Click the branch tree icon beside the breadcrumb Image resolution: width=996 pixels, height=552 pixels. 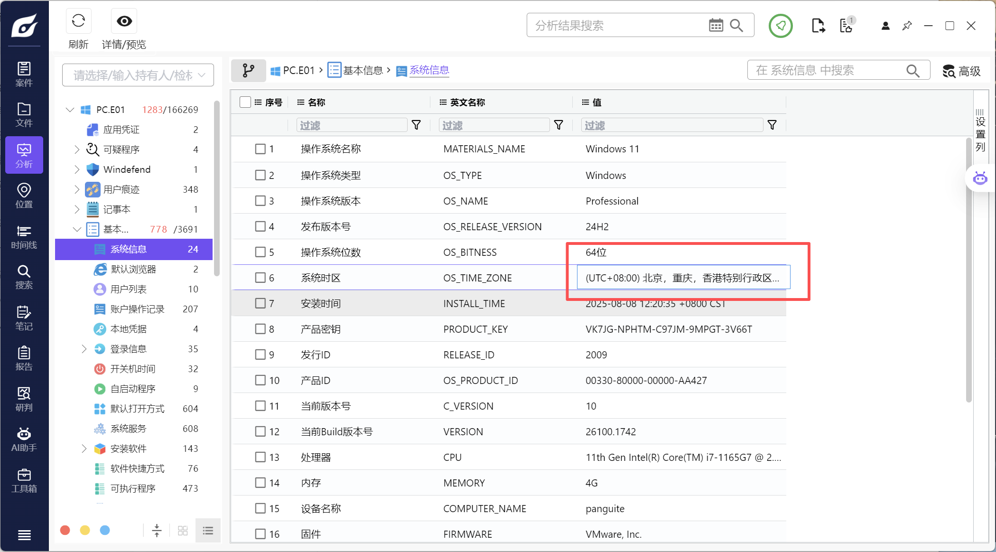pos(249,71)
